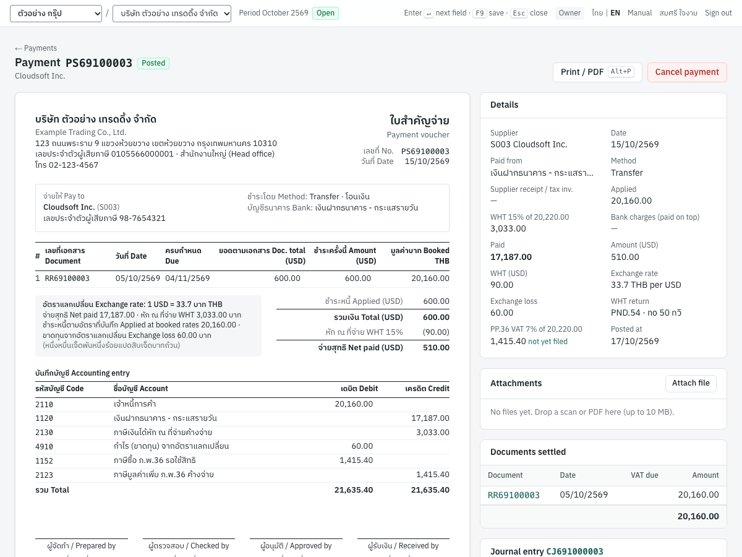Expand the trading company selector
The width and height of the screenshot is (742, 557).
(x=172, y=13)
